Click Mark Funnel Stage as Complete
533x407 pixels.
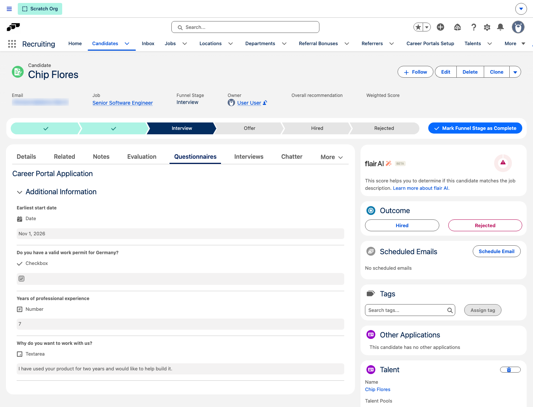pyautogui.click(x=475, y=128)
